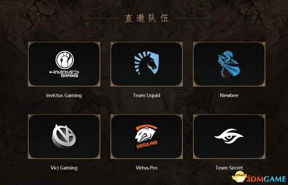This screenshot has width=288, height=185.
Task: Click the Vici Gaming silver VG logo
Action: (x=64, y=136)
